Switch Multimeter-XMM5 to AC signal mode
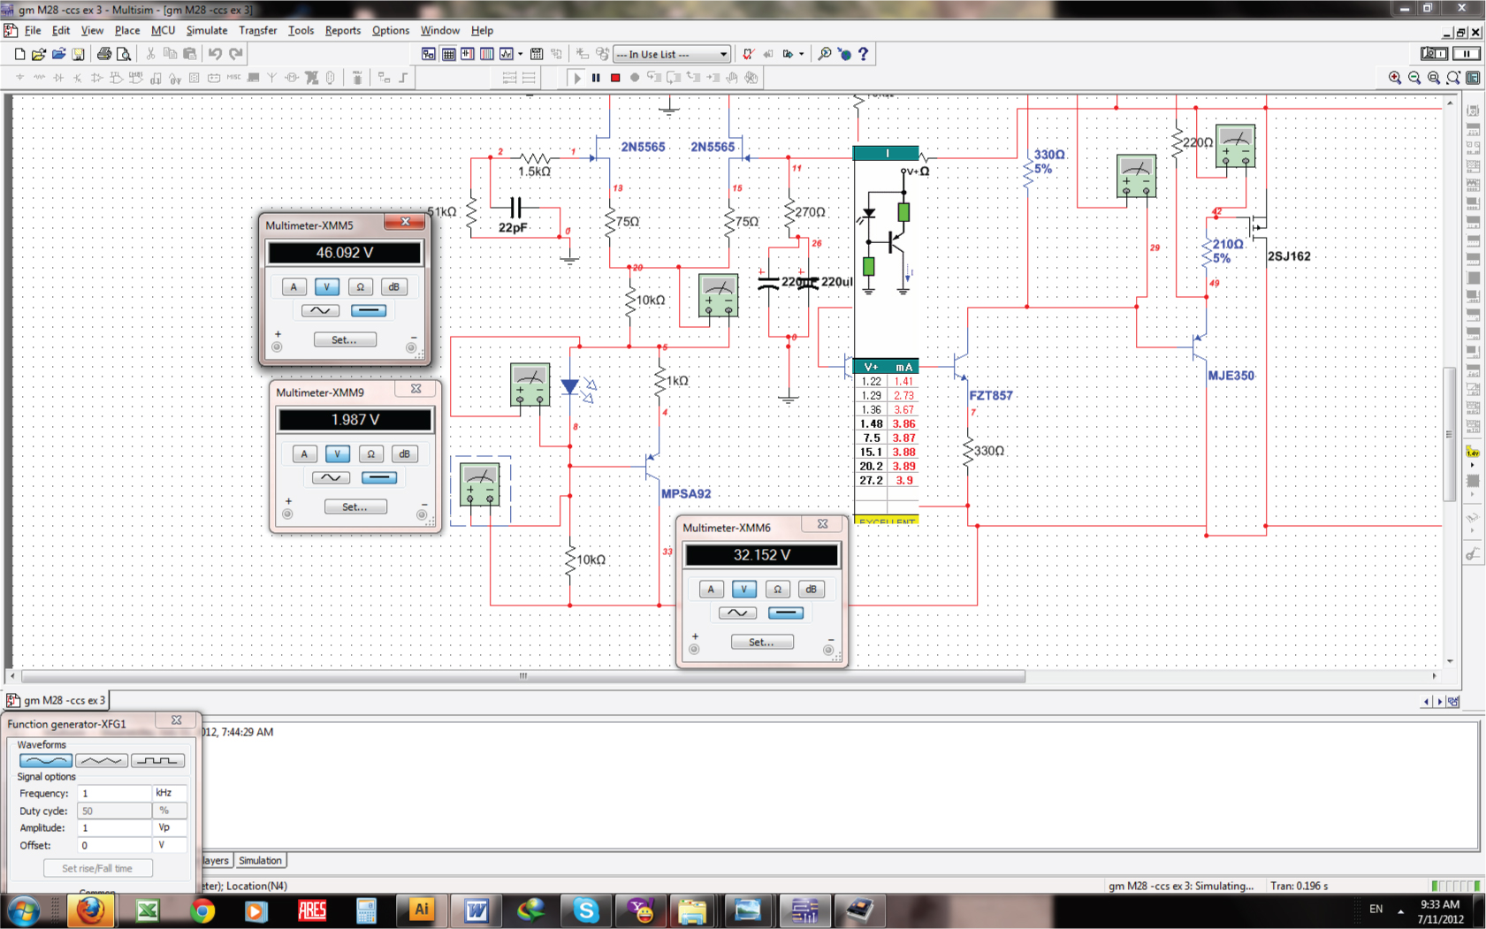The image size is (1486, 929). (x=320, y=310)
